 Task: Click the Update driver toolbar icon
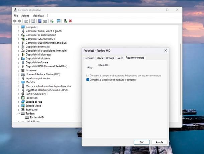coord(52,21)
